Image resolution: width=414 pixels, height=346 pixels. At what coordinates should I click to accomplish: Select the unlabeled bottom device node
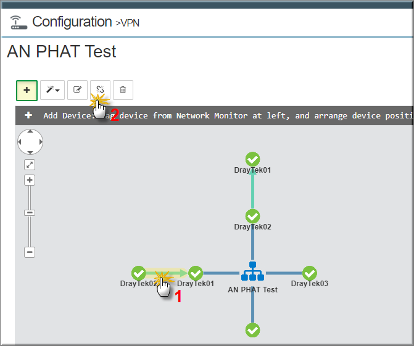point(253,330)
